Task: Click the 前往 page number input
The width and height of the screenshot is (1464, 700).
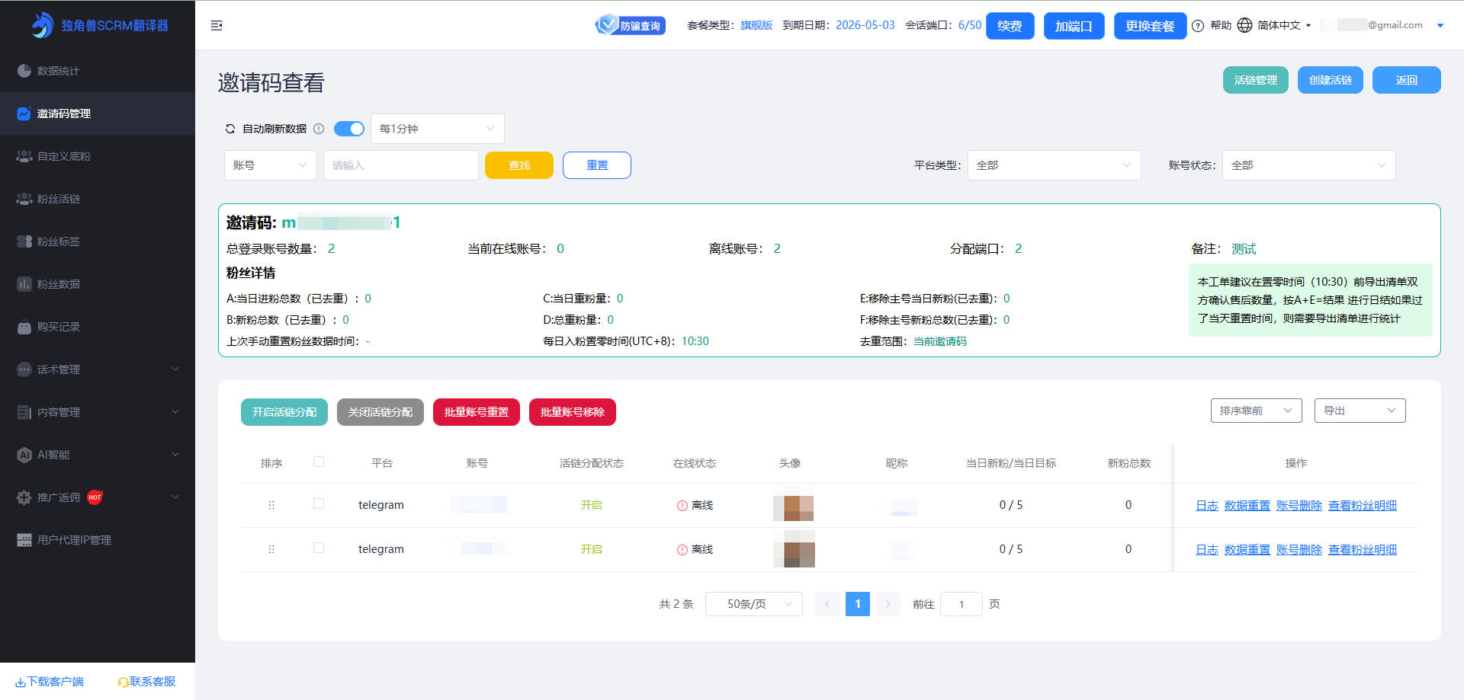Action: point(962,604)
